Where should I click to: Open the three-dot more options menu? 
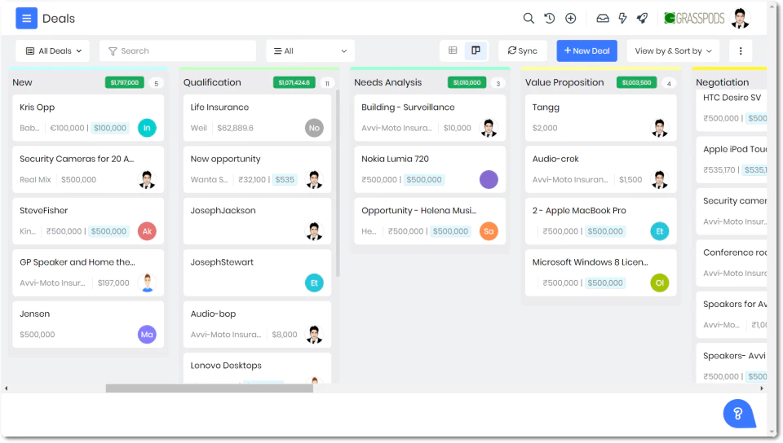741,50
